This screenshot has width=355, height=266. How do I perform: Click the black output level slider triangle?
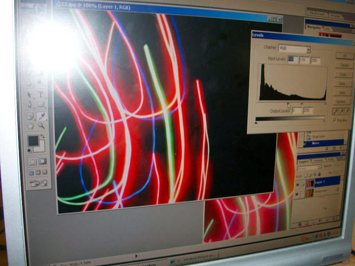(x=256, y=123)
